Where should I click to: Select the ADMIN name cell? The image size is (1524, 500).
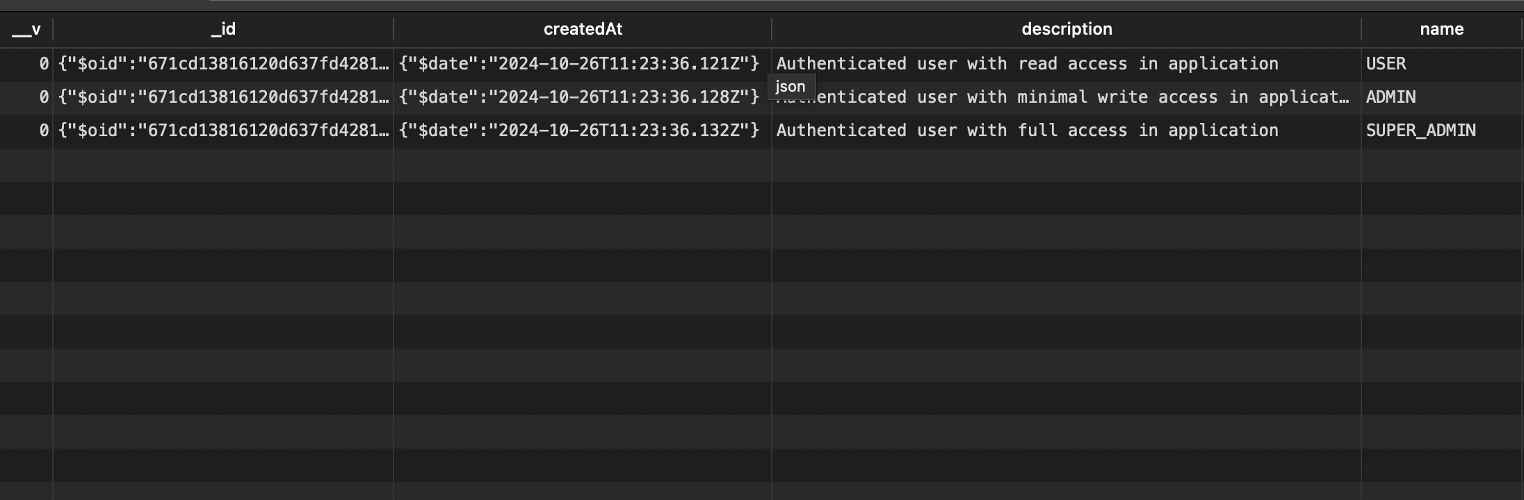click(1442, 97)
